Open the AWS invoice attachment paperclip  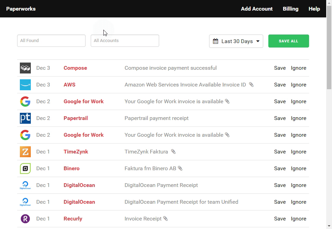[x=251, y=84]
